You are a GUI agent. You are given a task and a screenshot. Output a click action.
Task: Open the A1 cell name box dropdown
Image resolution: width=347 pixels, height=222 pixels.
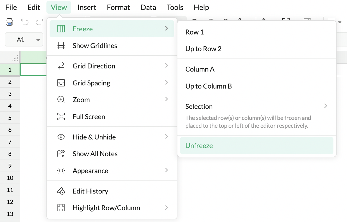38,40
